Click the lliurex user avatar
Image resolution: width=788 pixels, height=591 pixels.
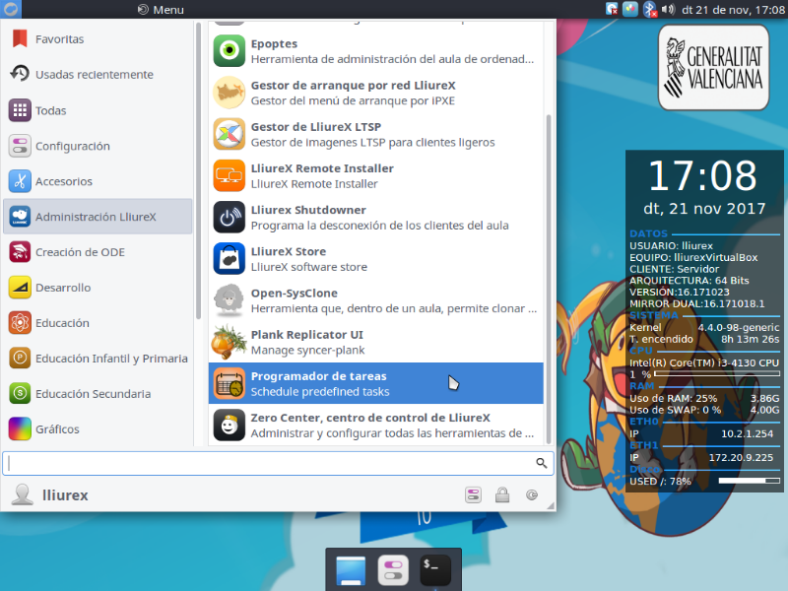point(22,494)
